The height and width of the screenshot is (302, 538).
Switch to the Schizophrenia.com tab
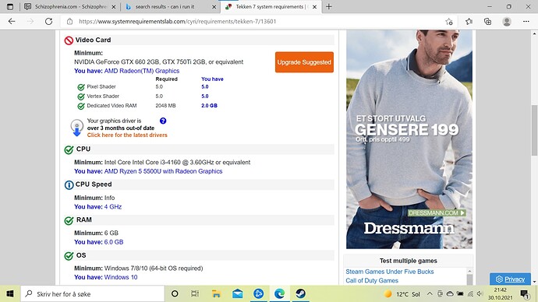click(70, 6)
